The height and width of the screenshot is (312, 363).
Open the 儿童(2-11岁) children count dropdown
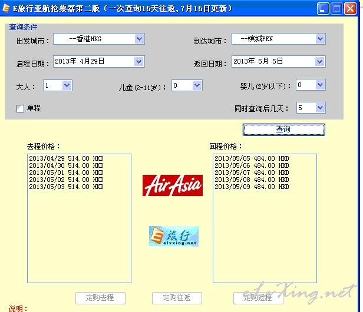coord(197,85)
